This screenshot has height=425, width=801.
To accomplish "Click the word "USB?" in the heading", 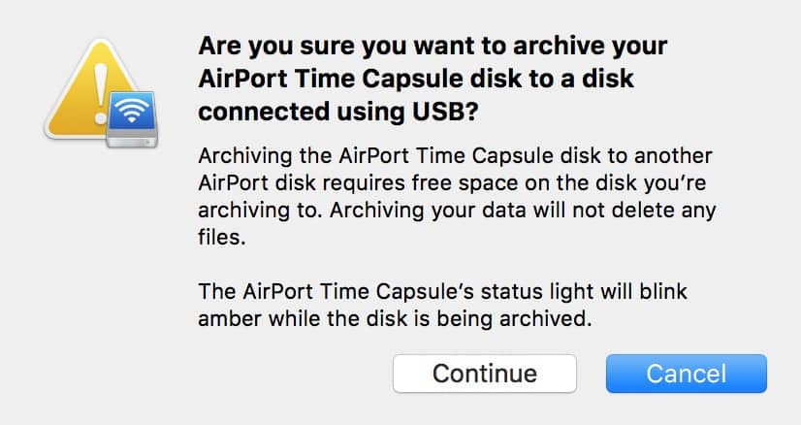I will click(450, 112).
